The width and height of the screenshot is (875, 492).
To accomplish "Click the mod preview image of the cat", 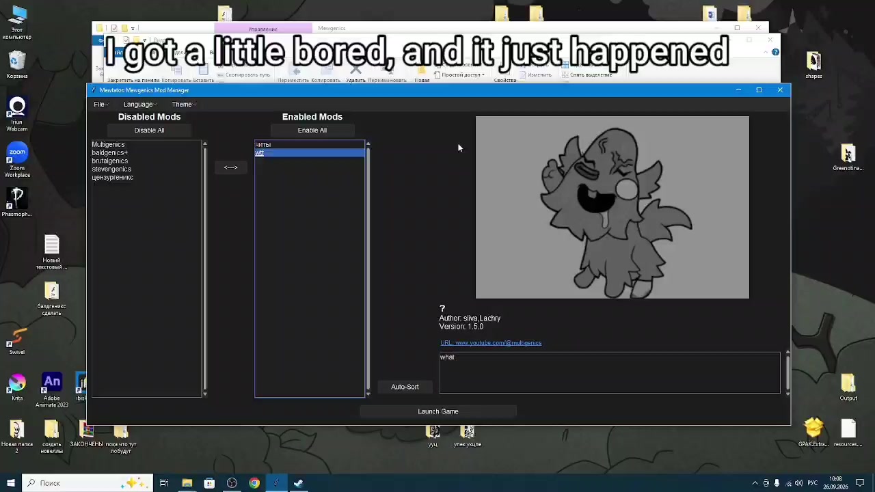I will point(612,208).
